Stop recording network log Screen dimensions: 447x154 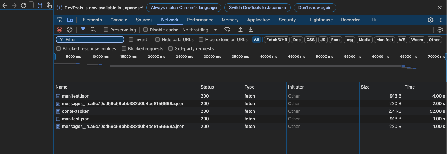click(60, 30)
